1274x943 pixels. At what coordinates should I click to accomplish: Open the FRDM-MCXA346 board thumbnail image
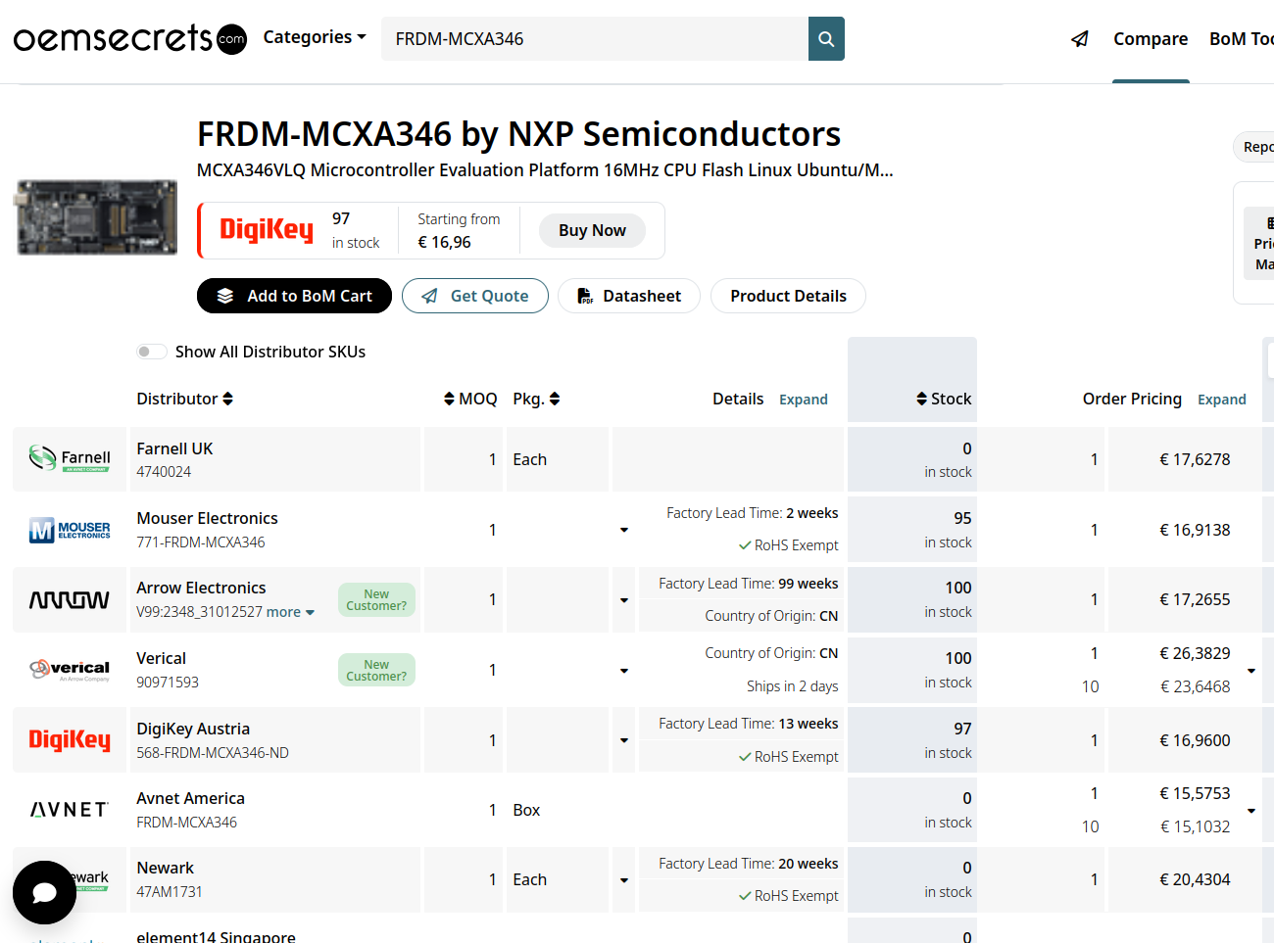click(96, 217)
